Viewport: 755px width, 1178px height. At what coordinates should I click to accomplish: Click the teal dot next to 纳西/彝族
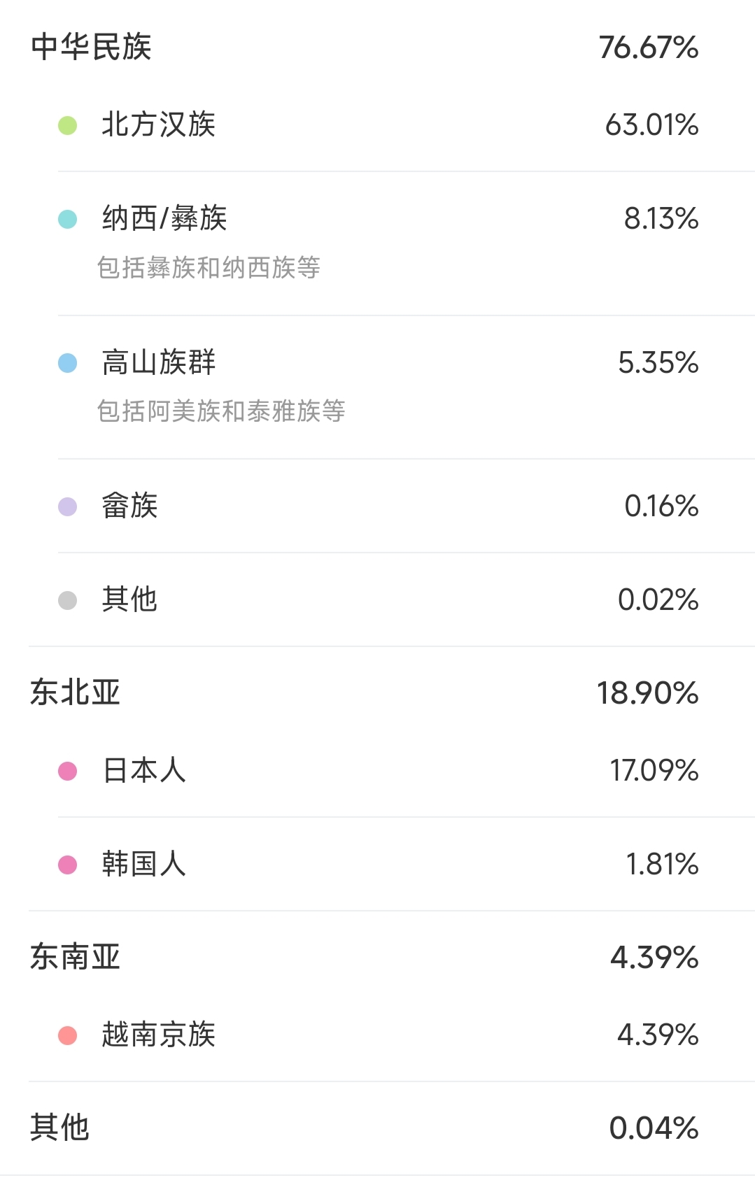click(67, 220)
